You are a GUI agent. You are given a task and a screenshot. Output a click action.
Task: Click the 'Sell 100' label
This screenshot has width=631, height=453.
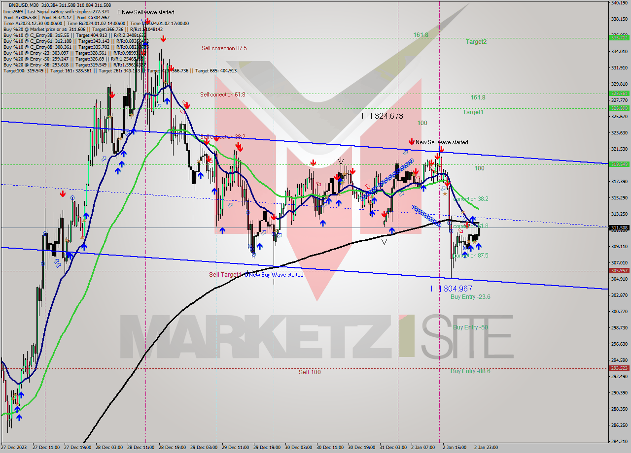310,372
